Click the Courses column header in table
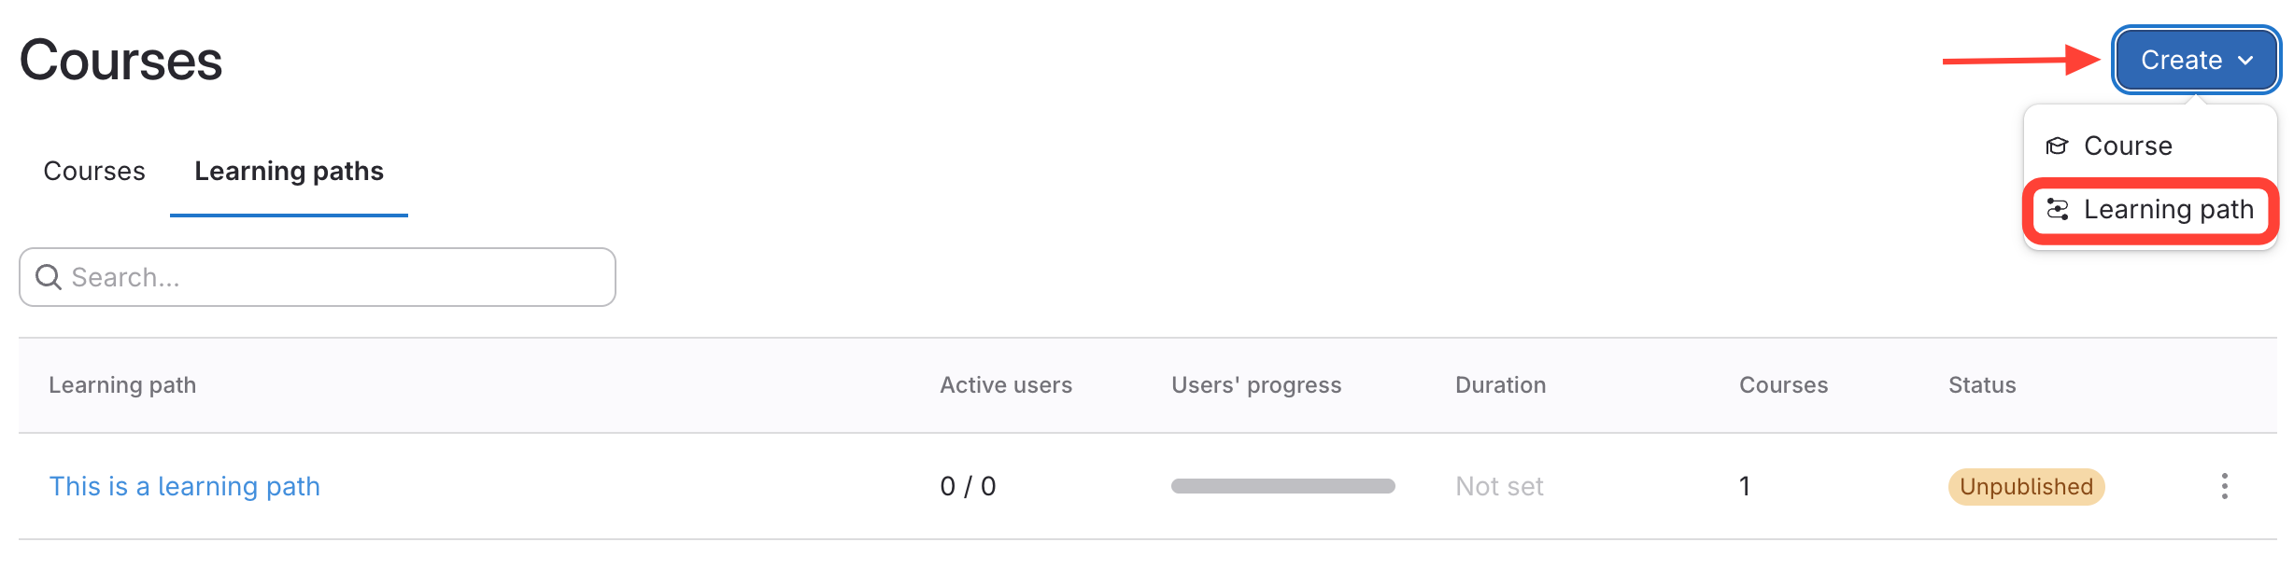Screen dimensions: 2294x584 click(1783, 385)
